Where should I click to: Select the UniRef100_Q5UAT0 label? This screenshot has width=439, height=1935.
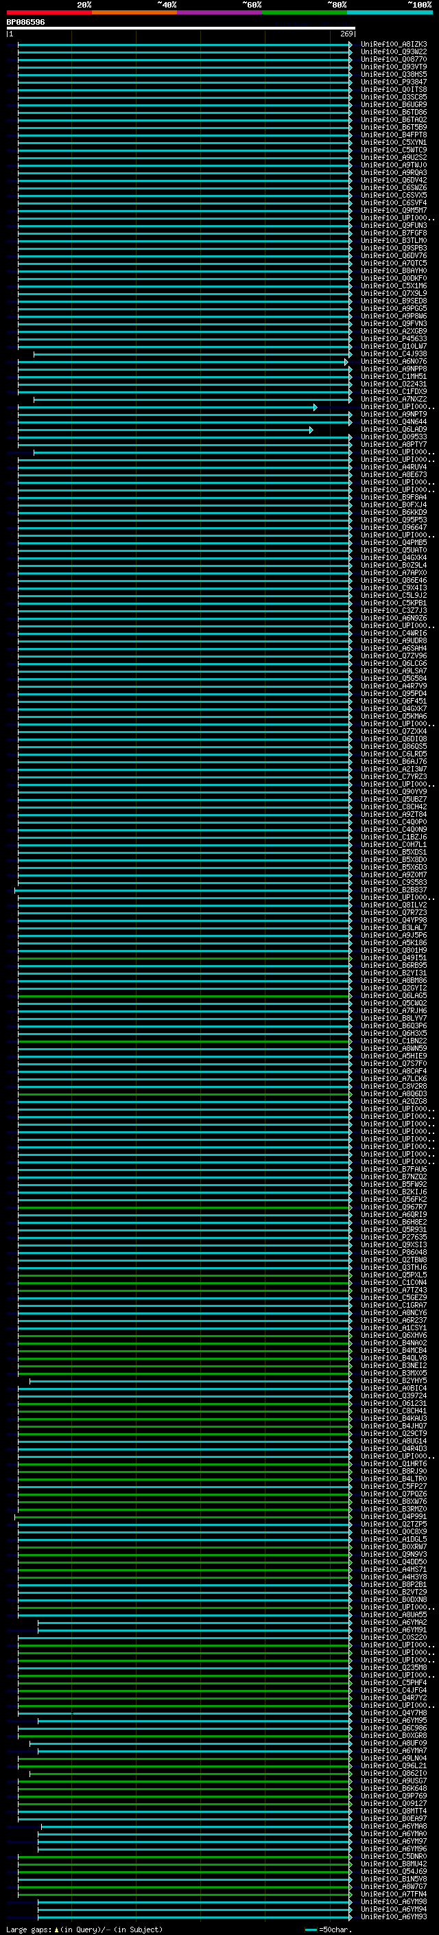394,551
